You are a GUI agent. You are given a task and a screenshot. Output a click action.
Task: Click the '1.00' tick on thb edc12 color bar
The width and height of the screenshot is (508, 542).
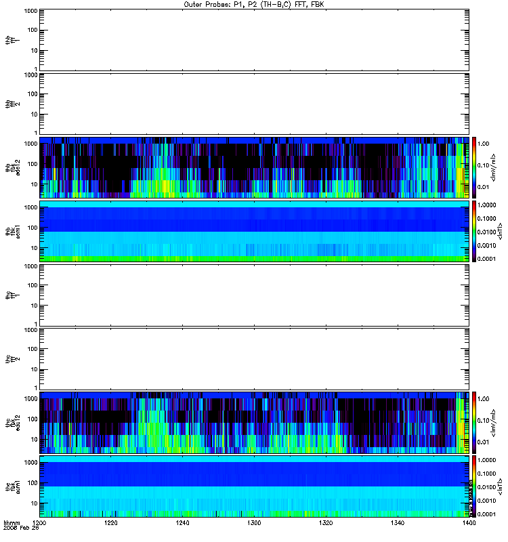point(484,144)
